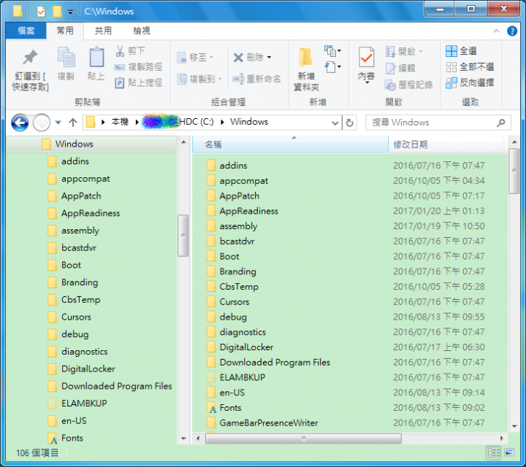The image size is (526, 467).
Task: Open the Fonts folder in the file list
Action: (x=230, y=408)
